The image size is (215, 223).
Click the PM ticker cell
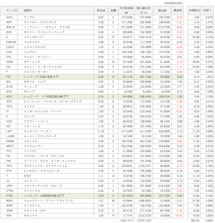9,161
